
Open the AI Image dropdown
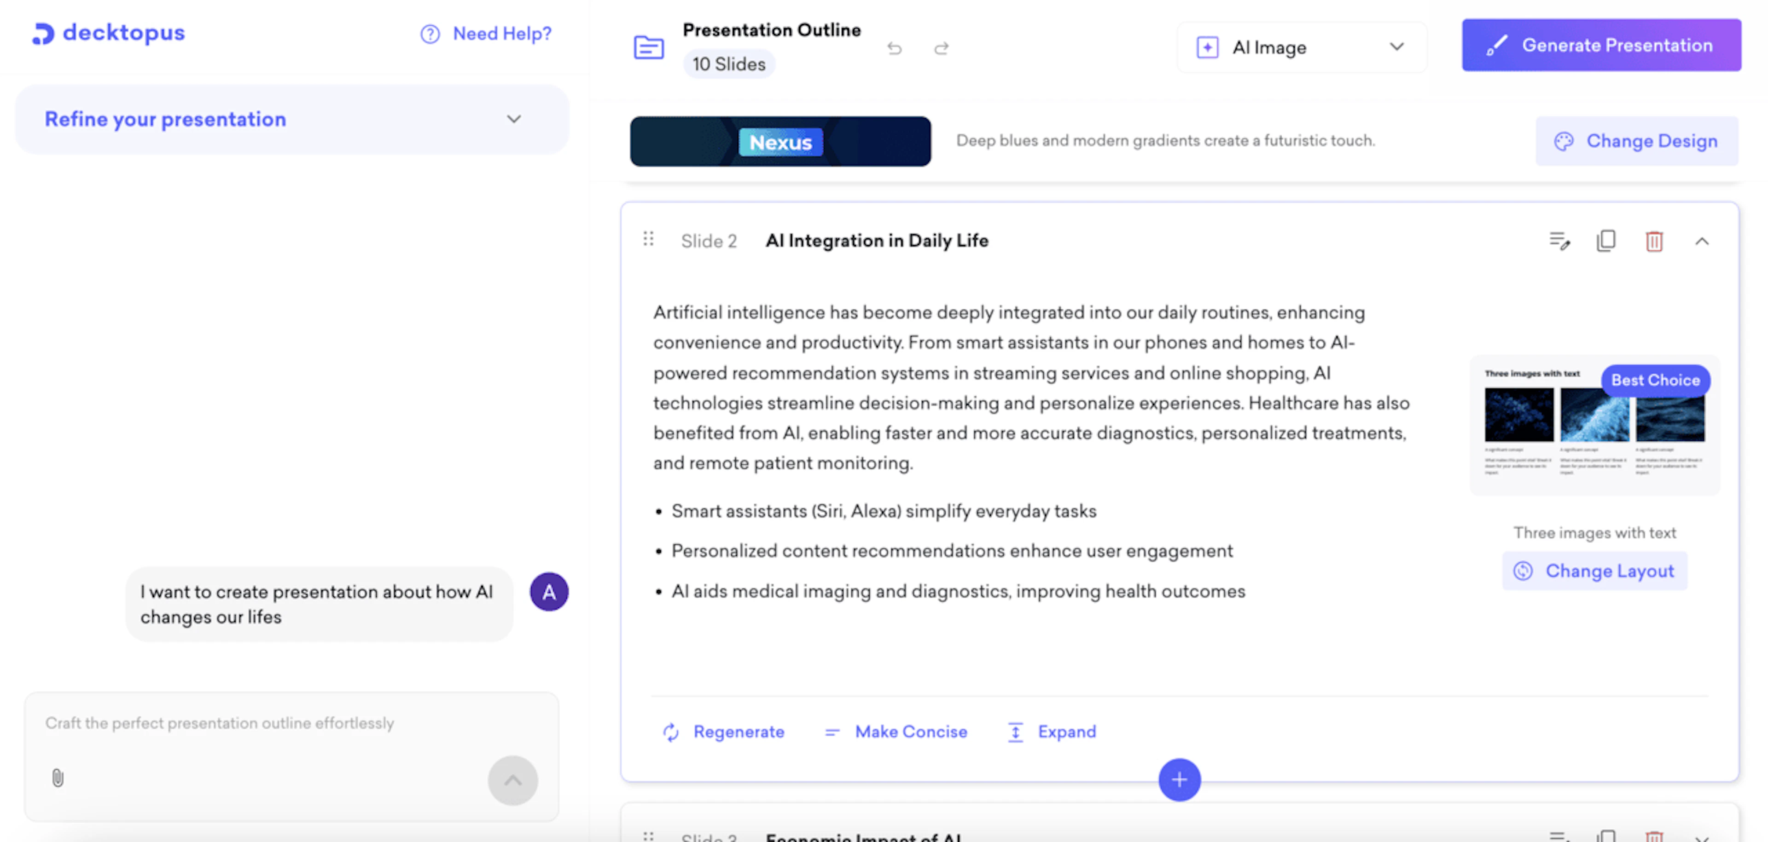click(x=1302, y=47)
